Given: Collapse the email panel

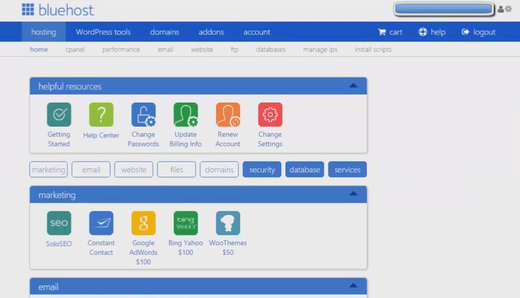Looking at the screenshot, I should click(x=353, y=286).
